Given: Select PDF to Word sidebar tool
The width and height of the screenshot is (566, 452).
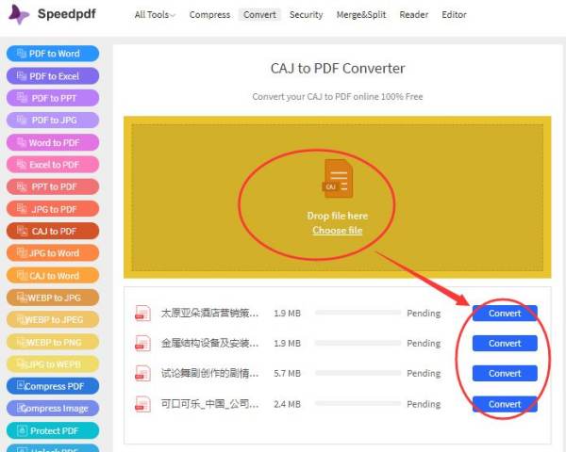Looking at the screenshot, I should coord(53,54).
